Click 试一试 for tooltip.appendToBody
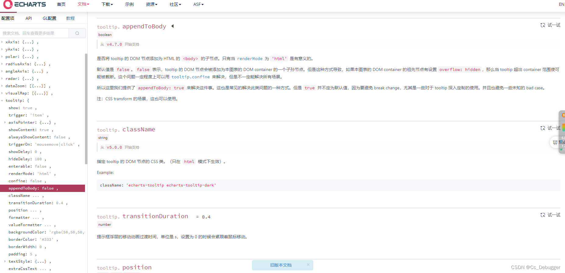The width and height of the screenshot is (565, 273). tap(550, 25)
